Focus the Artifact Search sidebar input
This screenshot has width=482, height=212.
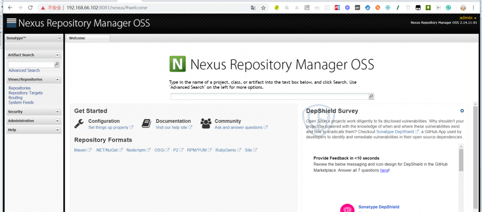[31, 64]
